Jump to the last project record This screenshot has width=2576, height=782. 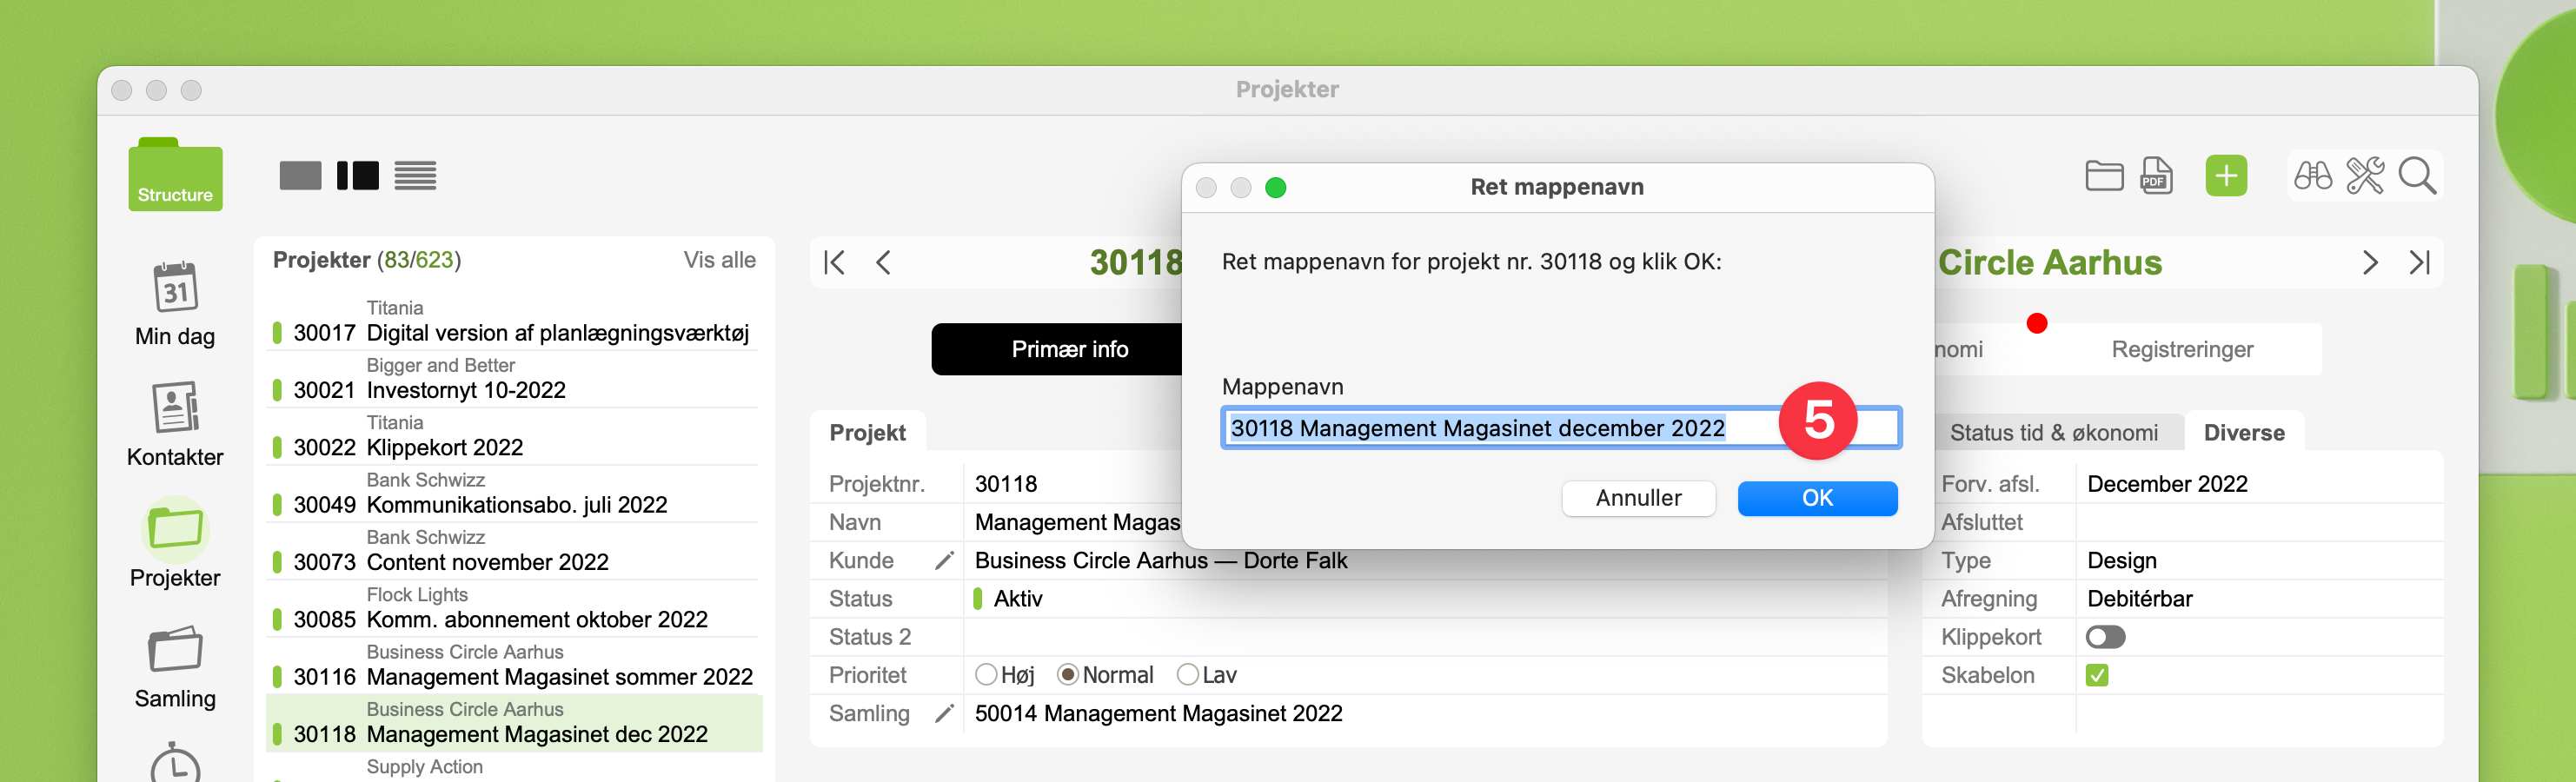(2419, 263)
